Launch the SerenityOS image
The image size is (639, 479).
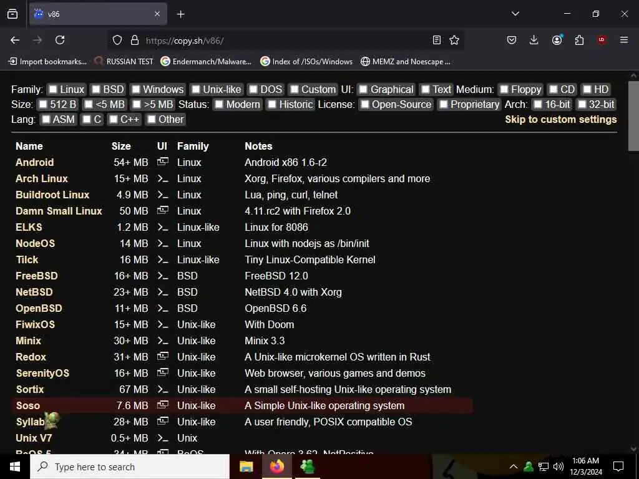(x=43, y=373)
